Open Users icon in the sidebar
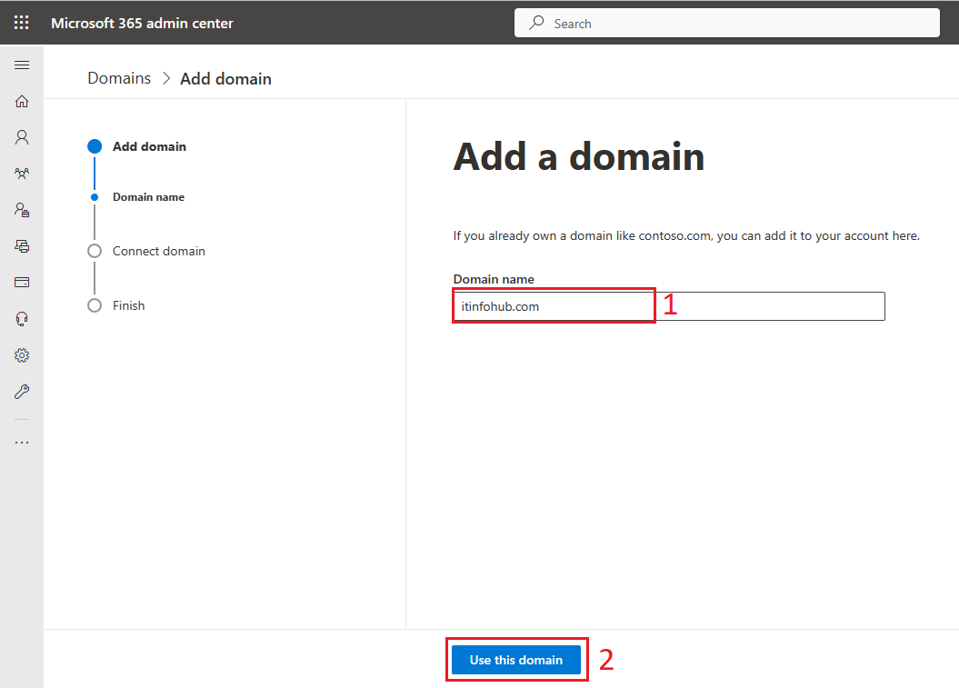 click(22, 137)
